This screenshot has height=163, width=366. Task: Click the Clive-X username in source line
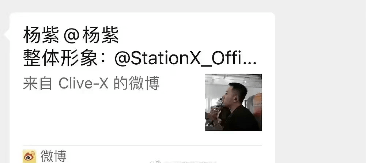pos(83,83)
